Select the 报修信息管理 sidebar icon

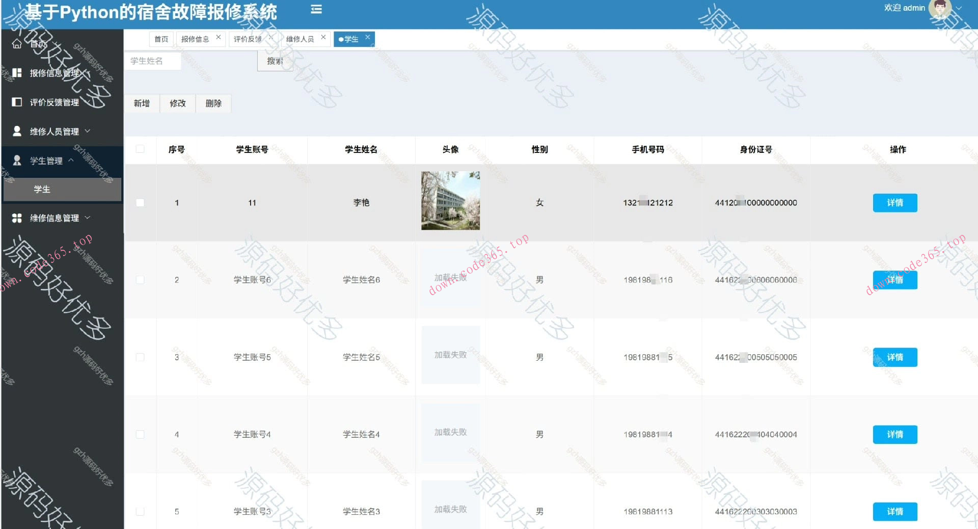point(17,73)
